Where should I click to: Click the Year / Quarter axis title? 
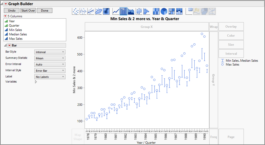[x=146, y=143]
